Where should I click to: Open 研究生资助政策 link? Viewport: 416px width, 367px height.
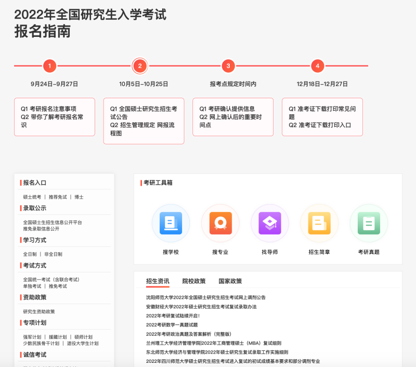pyautogui.click(x=39, y=311)
